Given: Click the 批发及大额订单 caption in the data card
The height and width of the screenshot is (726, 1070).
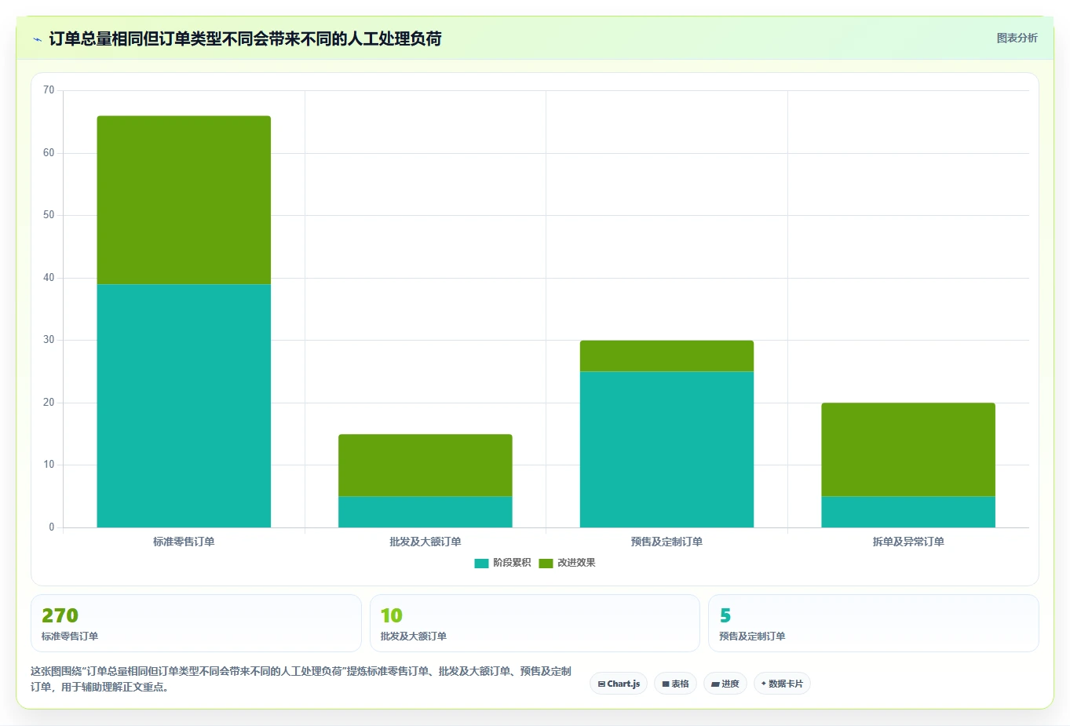Looking at the screenshot, I should [414, 637].
